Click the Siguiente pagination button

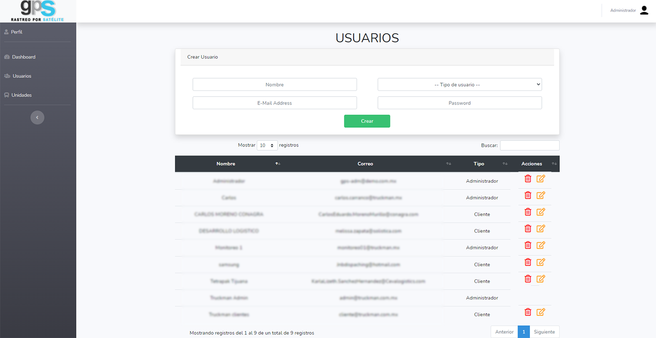544,332
